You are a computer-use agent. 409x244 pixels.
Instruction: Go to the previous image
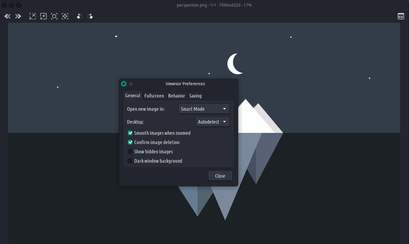7,16
